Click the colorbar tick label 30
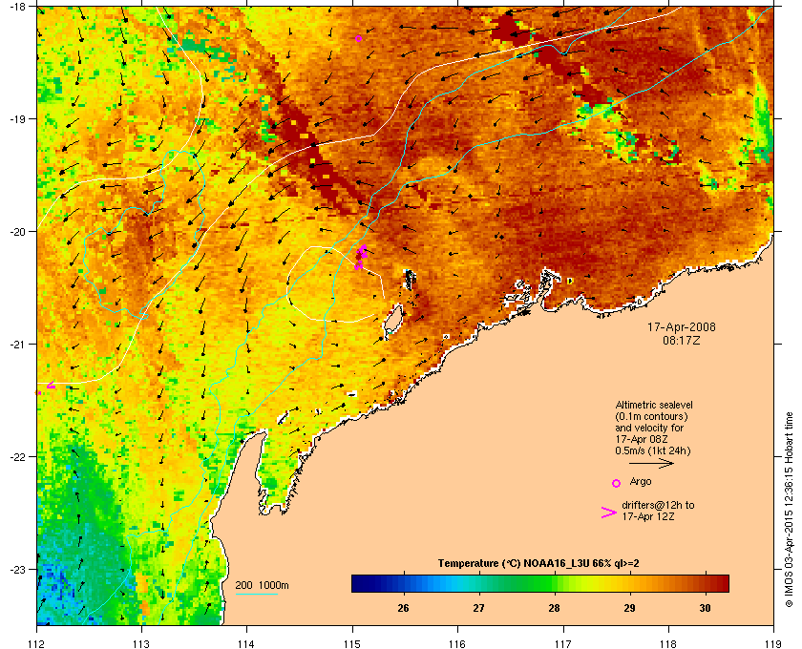802x649 pixels. (x=705, y=608)
